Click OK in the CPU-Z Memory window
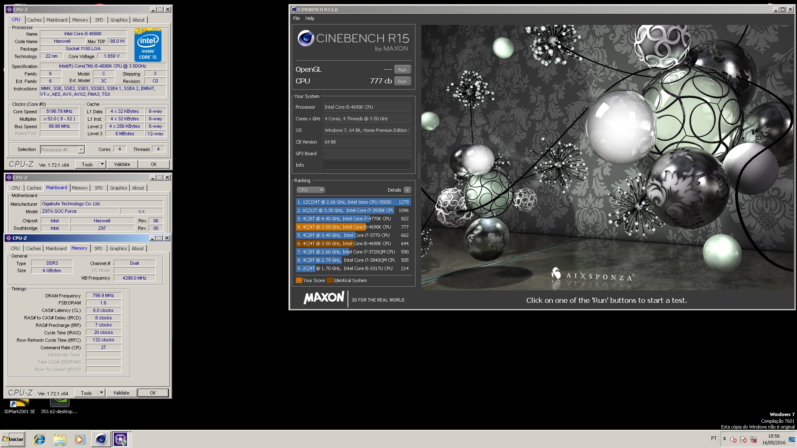Image resolution: width=797 pixels, height=448 pixels. 153,393
